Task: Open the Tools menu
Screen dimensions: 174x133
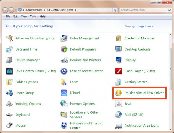Action: (x=33, y=16)
